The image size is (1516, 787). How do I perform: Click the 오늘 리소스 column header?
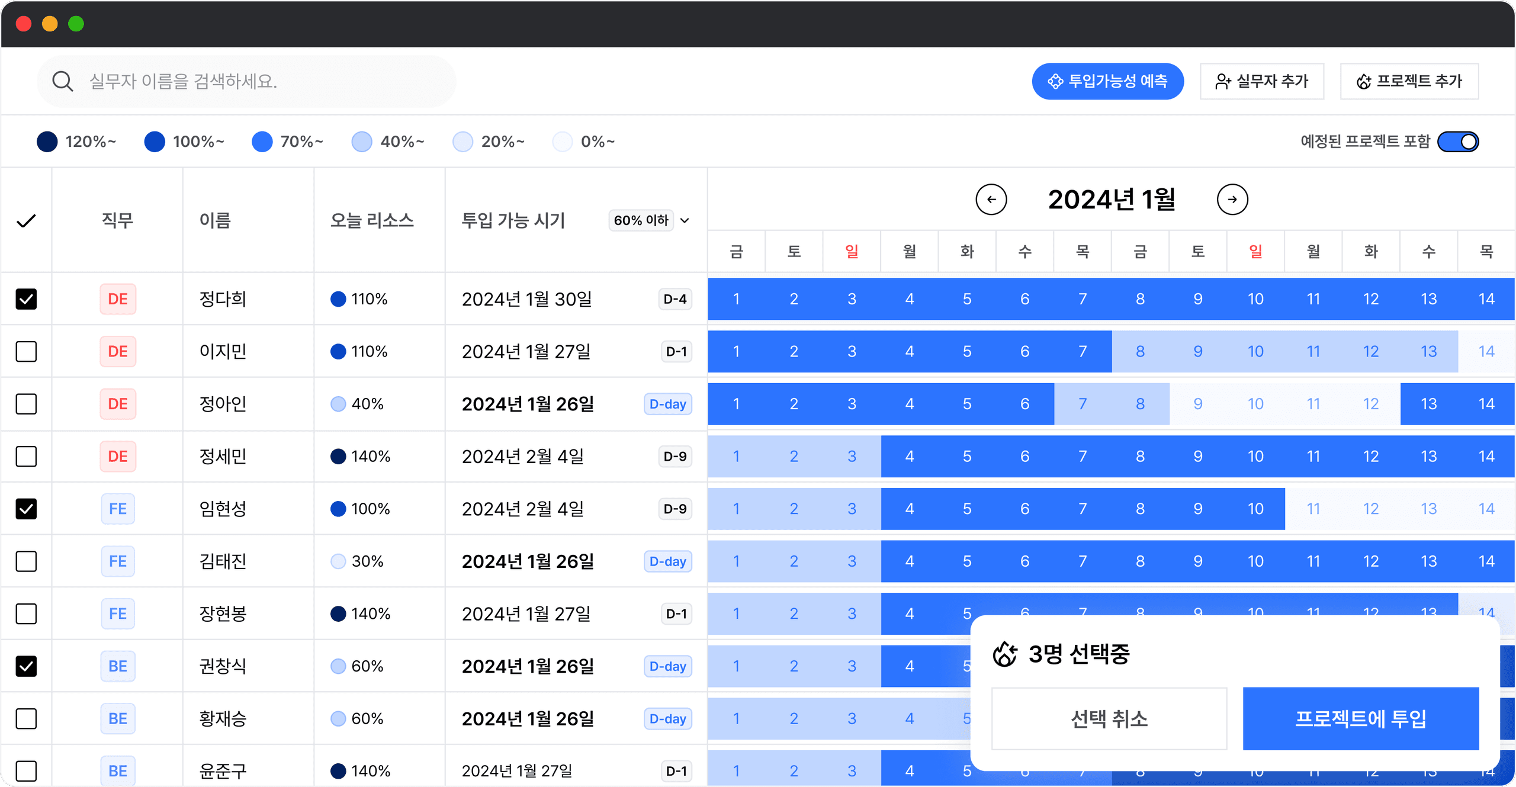pyautogui.click(x=372, y=220)
